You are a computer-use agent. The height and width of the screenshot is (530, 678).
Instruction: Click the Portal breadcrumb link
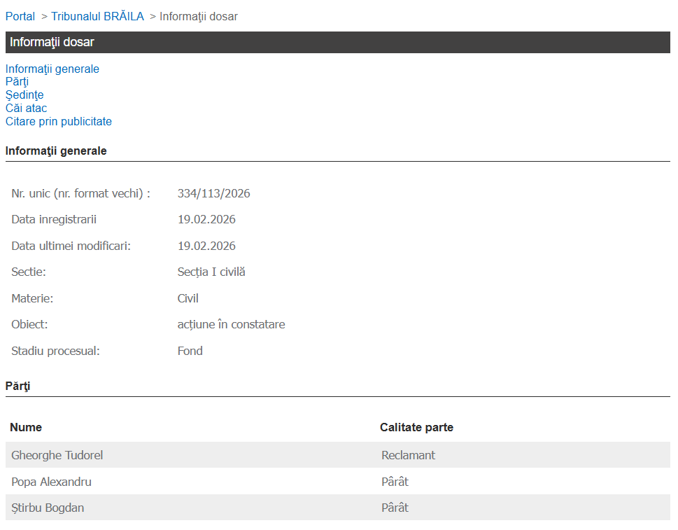click(x=20, y=16)
